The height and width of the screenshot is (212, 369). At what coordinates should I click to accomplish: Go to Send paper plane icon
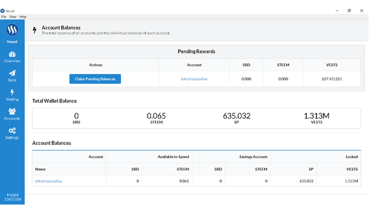12,73
